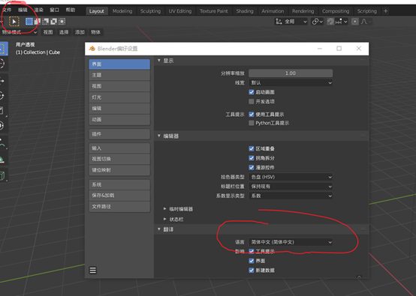This screenshot has height=296, width=416.
Task: Open the pivot point dropdown
Action: click(x=317, y=22)
